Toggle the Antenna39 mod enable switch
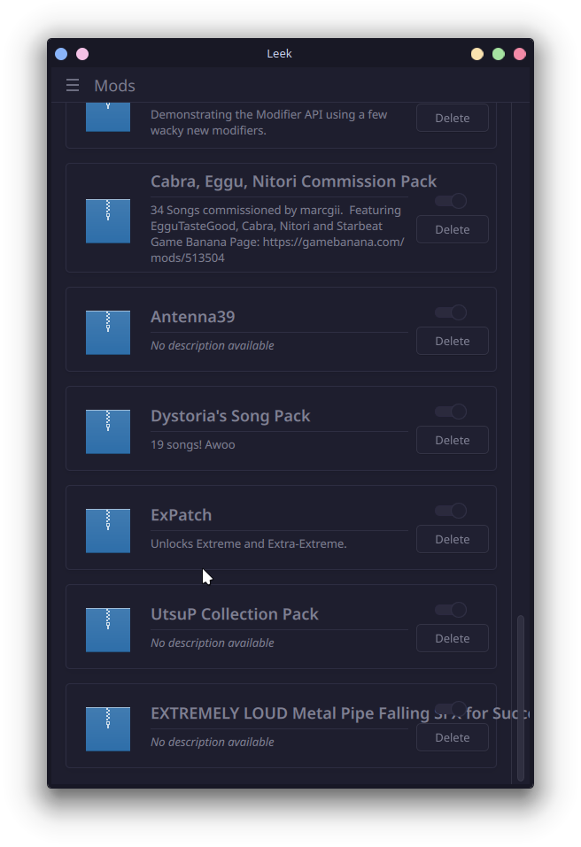The image size is (581, 847). click(x=451, y=312)
